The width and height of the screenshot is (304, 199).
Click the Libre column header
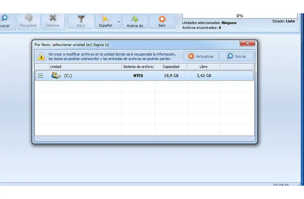coord(204,67)
